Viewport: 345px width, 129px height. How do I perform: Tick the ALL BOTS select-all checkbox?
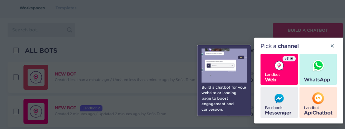tap(16, 50)
